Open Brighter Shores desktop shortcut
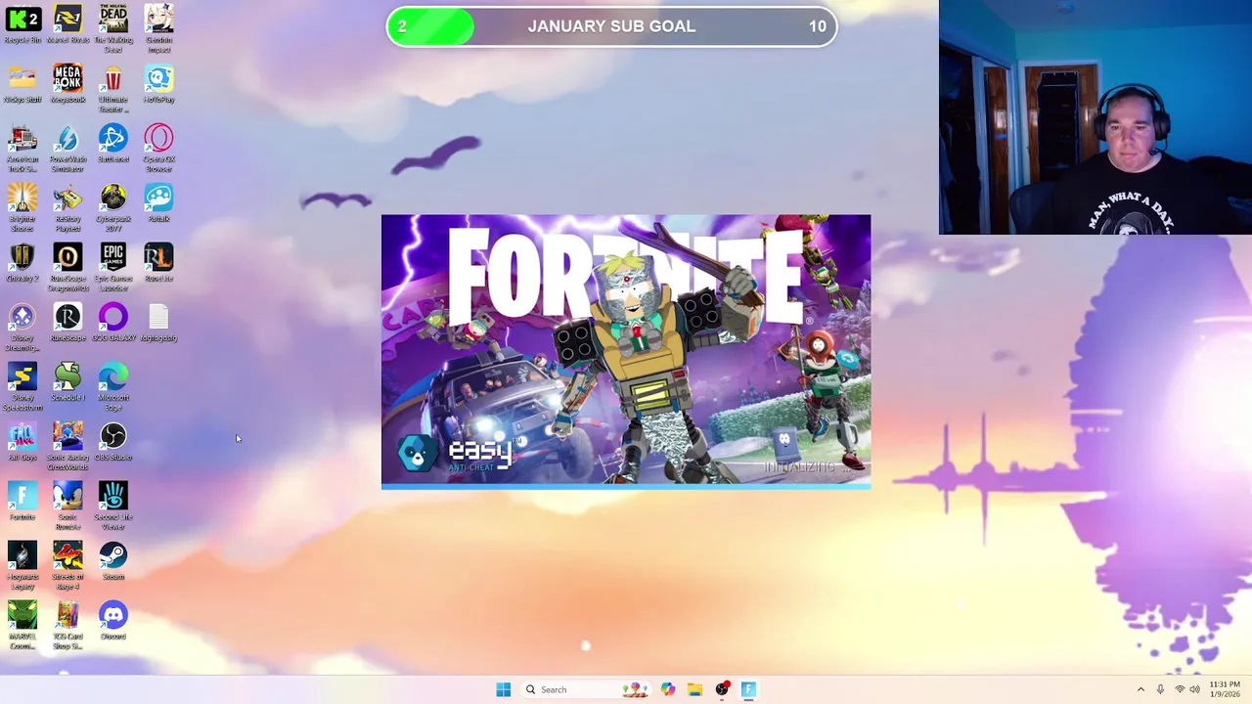Viewport: 1252px width, 704px height. [x=22, y=208]
